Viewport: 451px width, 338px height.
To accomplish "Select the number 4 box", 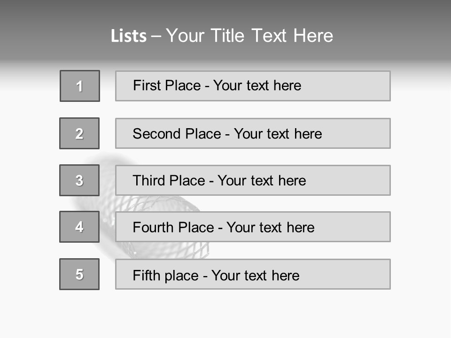I will [x=79, y=227].
